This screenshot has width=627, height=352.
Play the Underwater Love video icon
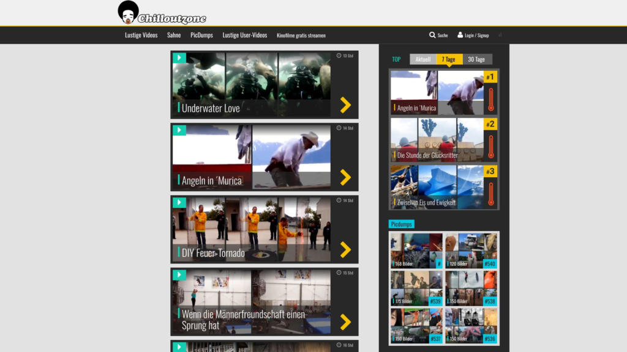(x=179, y=58)
